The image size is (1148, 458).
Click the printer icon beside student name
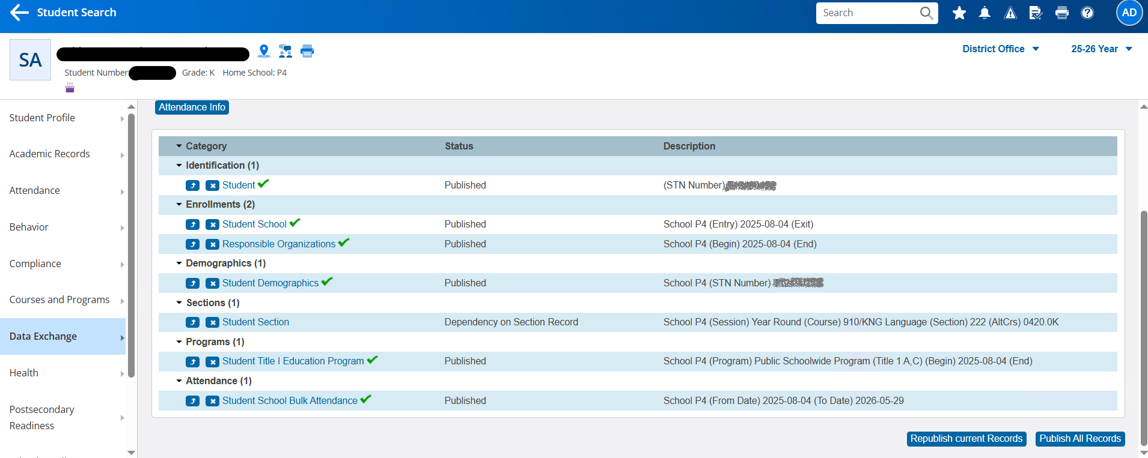pos(307,51)
